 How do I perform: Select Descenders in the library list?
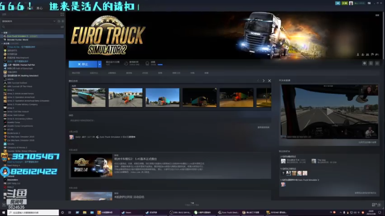click(x=32, y=180)
